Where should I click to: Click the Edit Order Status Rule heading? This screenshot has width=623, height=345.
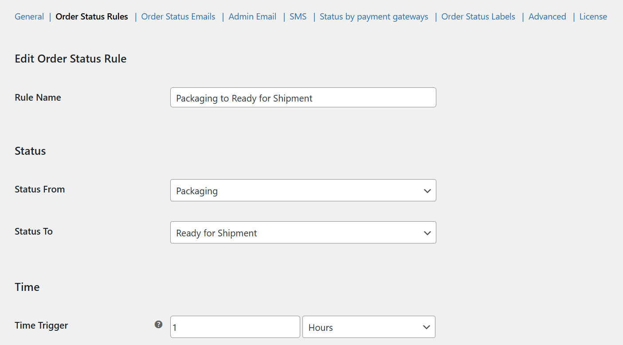pos(71,58)
